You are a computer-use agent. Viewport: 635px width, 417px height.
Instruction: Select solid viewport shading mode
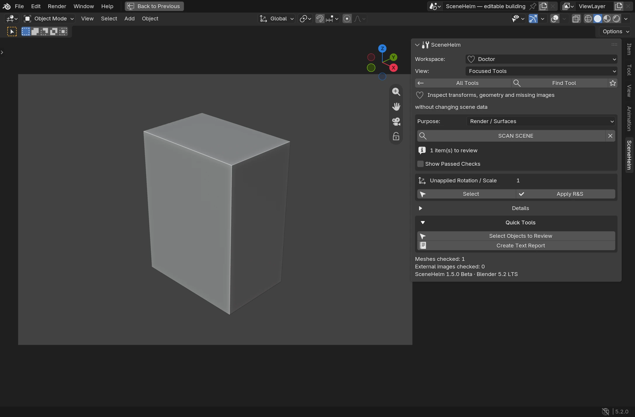[x=598, y=19]
